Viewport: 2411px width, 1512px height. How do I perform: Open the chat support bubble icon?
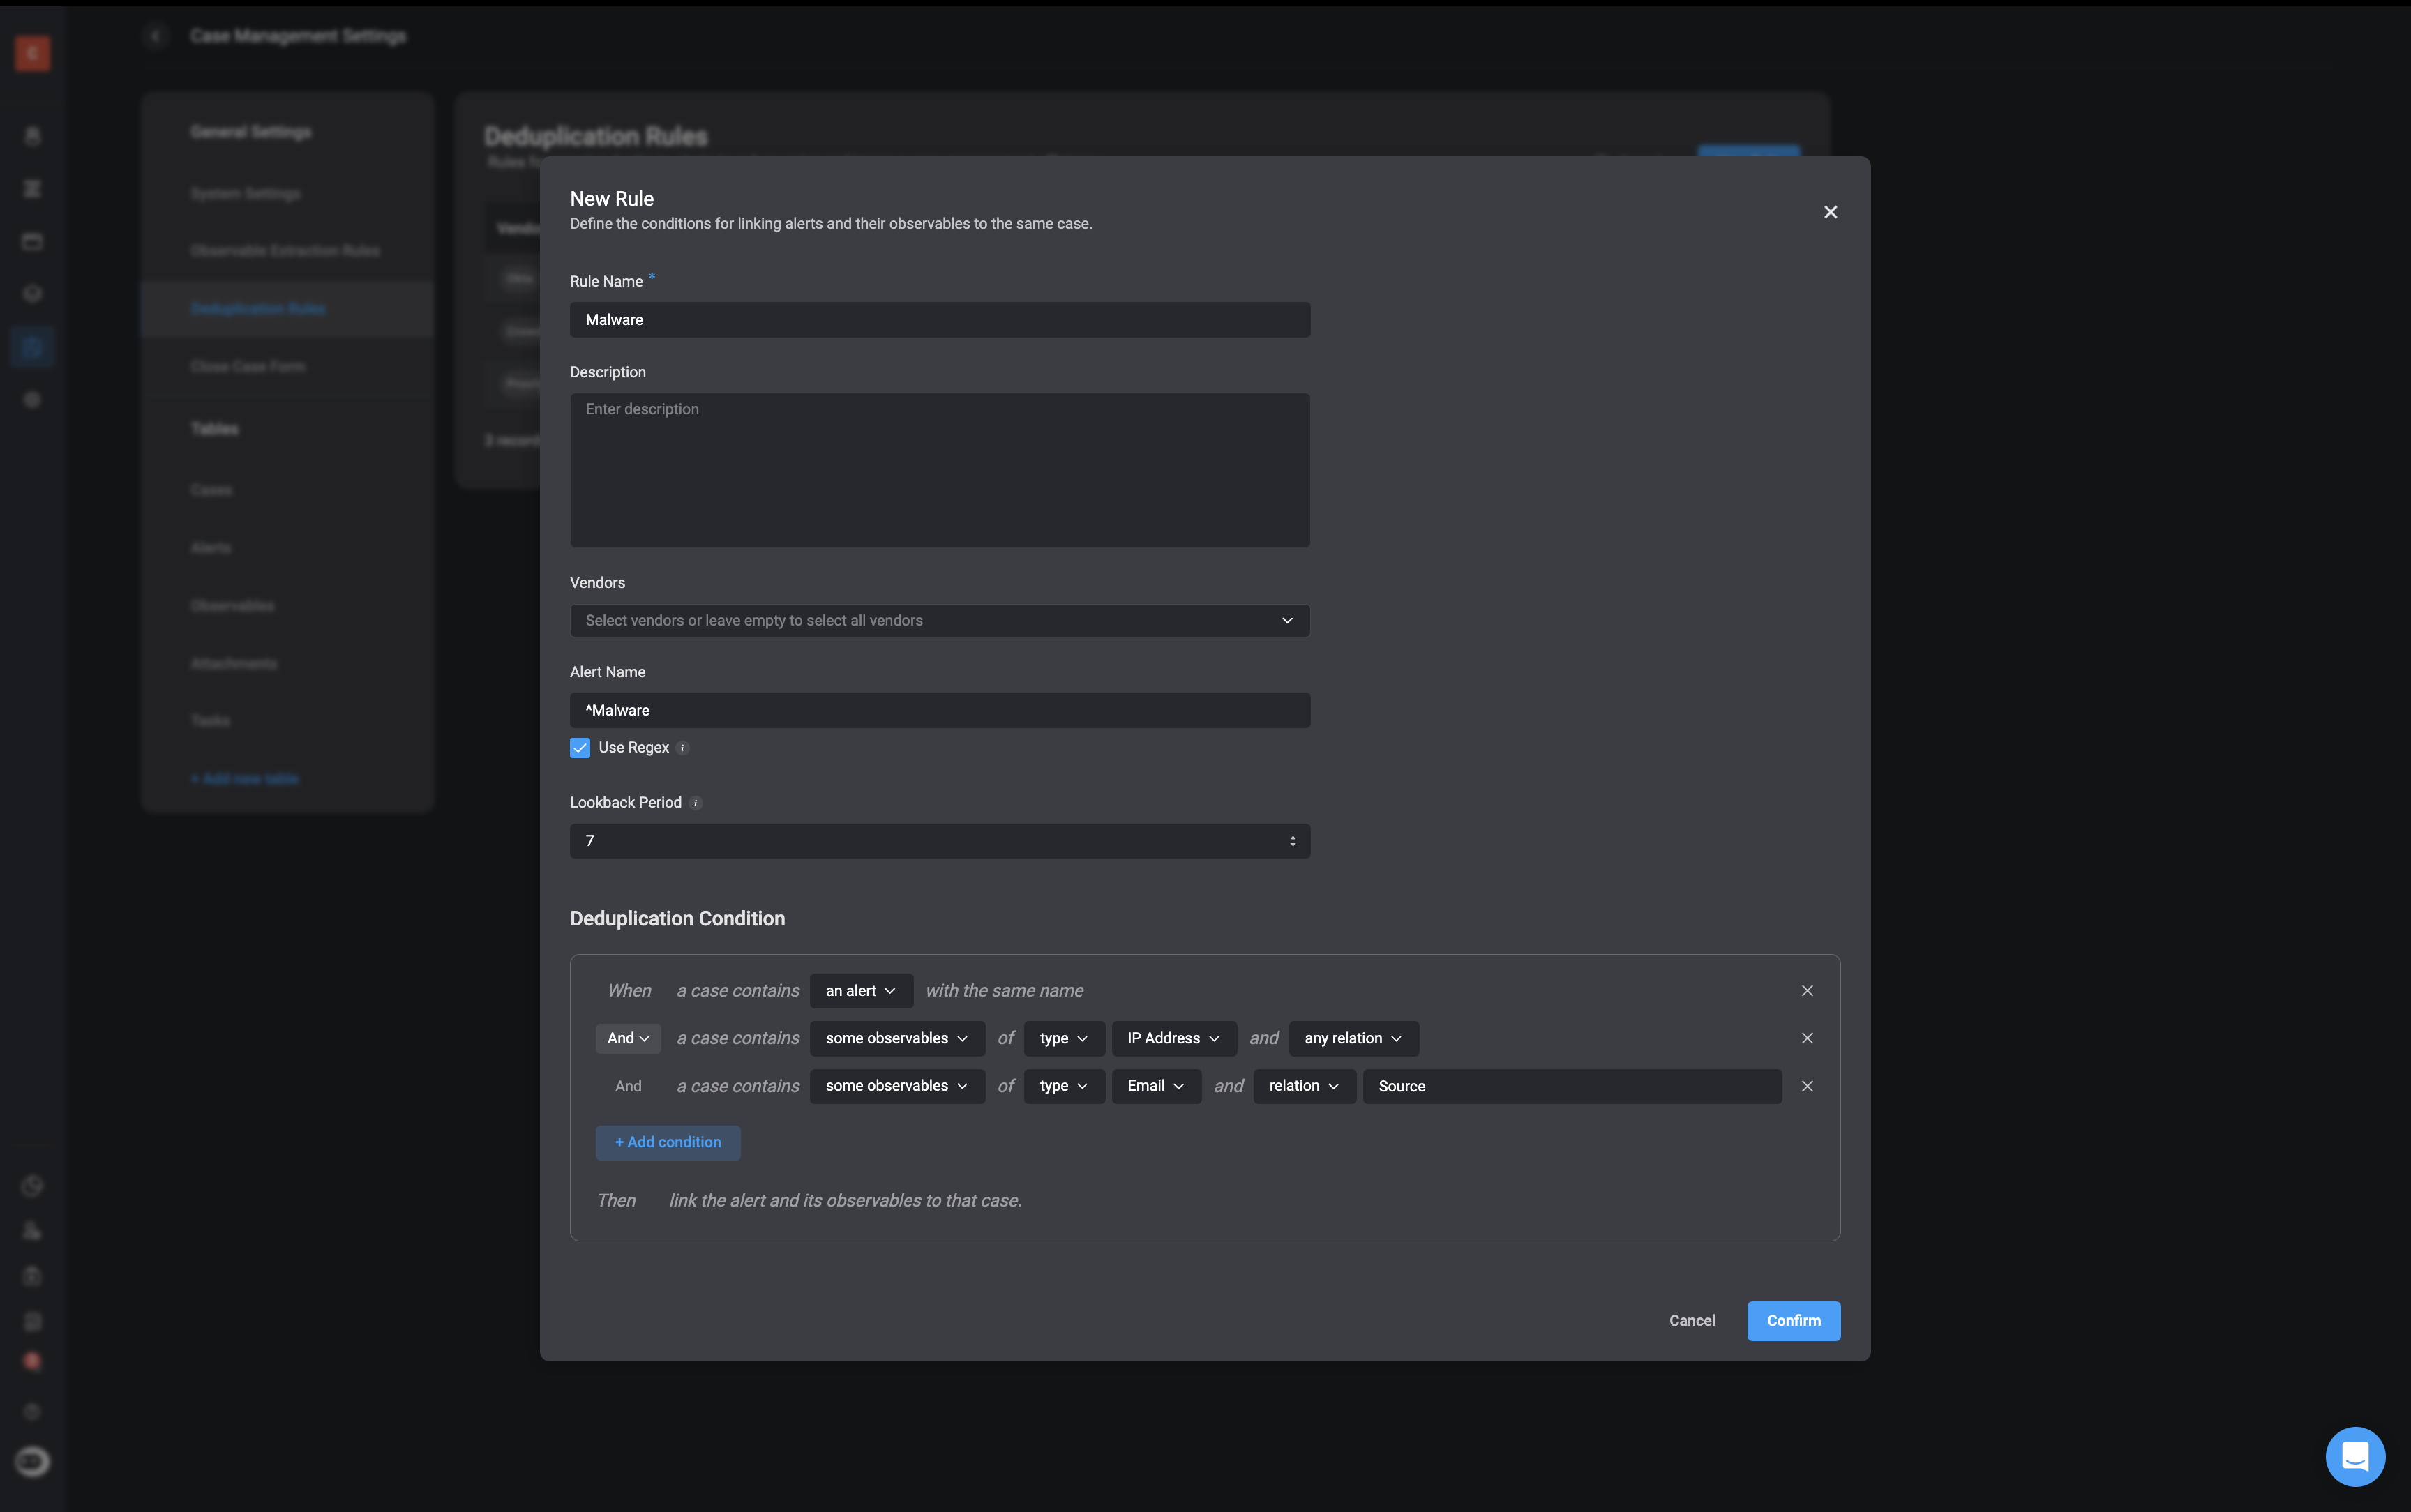[2355, 1456]
